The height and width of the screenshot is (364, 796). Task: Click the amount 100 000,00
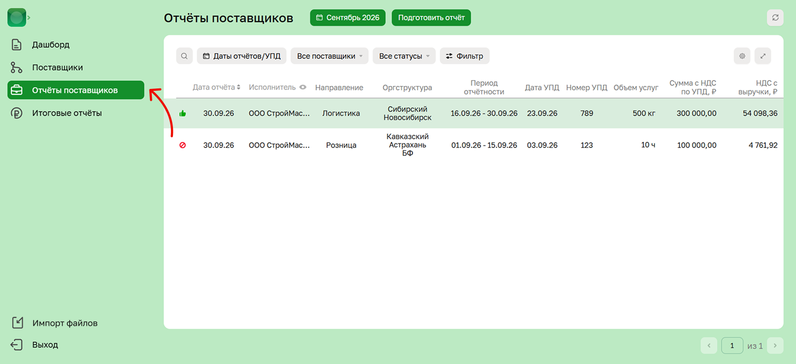(696, 145)
